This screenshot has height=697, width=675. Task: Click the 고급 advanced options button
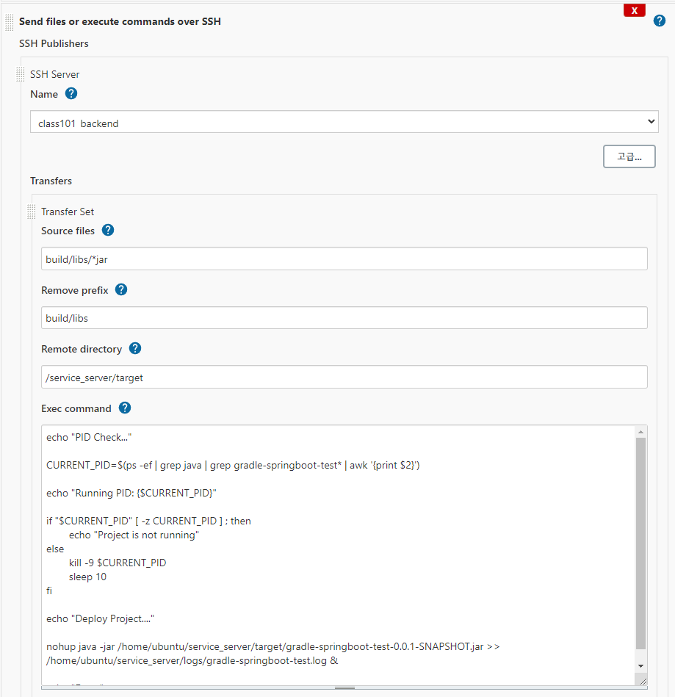point(629,156)
